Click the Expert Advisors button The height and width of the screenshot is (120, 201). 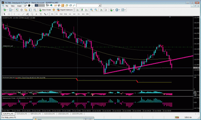pos(65,10)
